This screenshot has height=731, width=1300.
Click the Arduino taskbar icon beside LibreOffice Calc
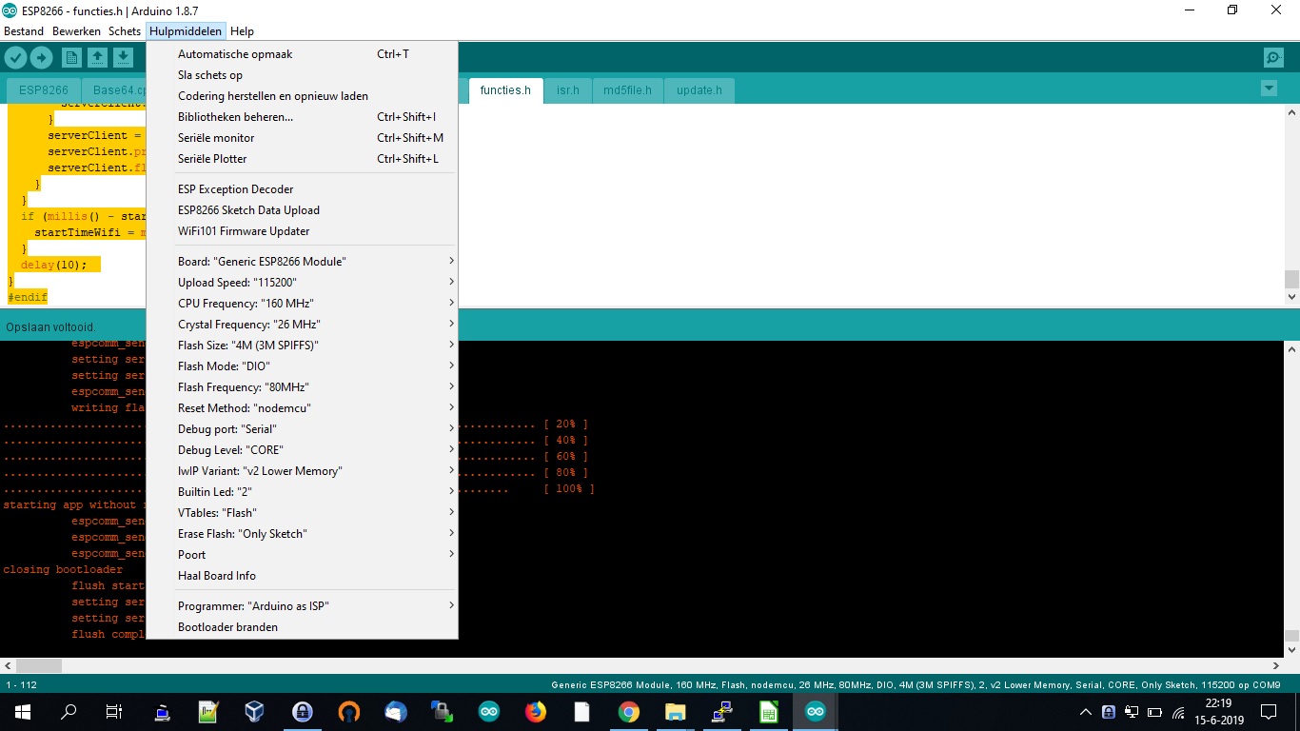tap(816, 711)
